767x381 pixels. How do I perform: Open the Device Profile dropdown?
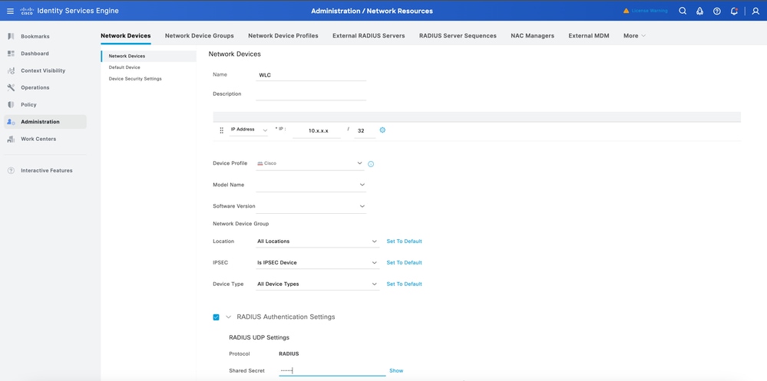click(x=310, y=163)
